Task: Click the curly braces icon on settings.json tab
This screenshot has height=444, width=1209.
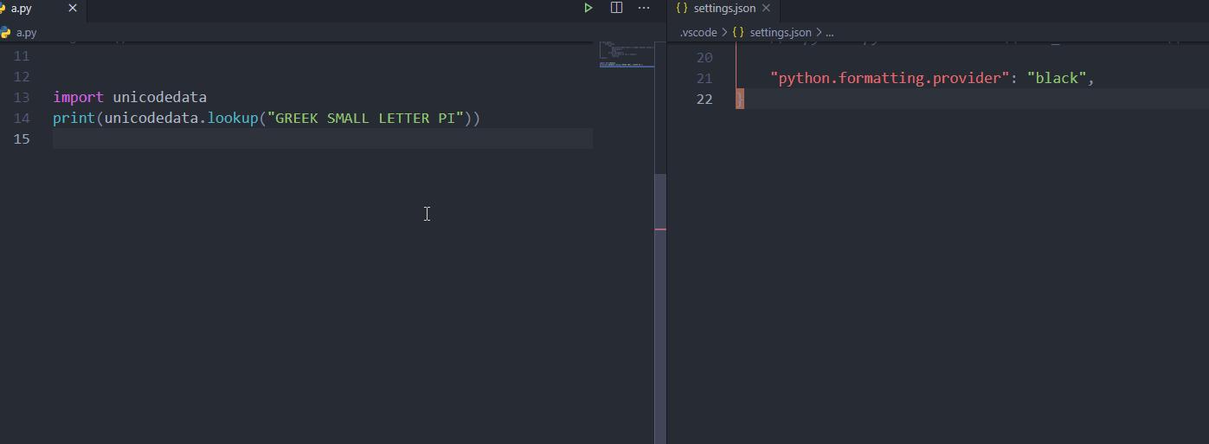Action: (x=682, y=9)
